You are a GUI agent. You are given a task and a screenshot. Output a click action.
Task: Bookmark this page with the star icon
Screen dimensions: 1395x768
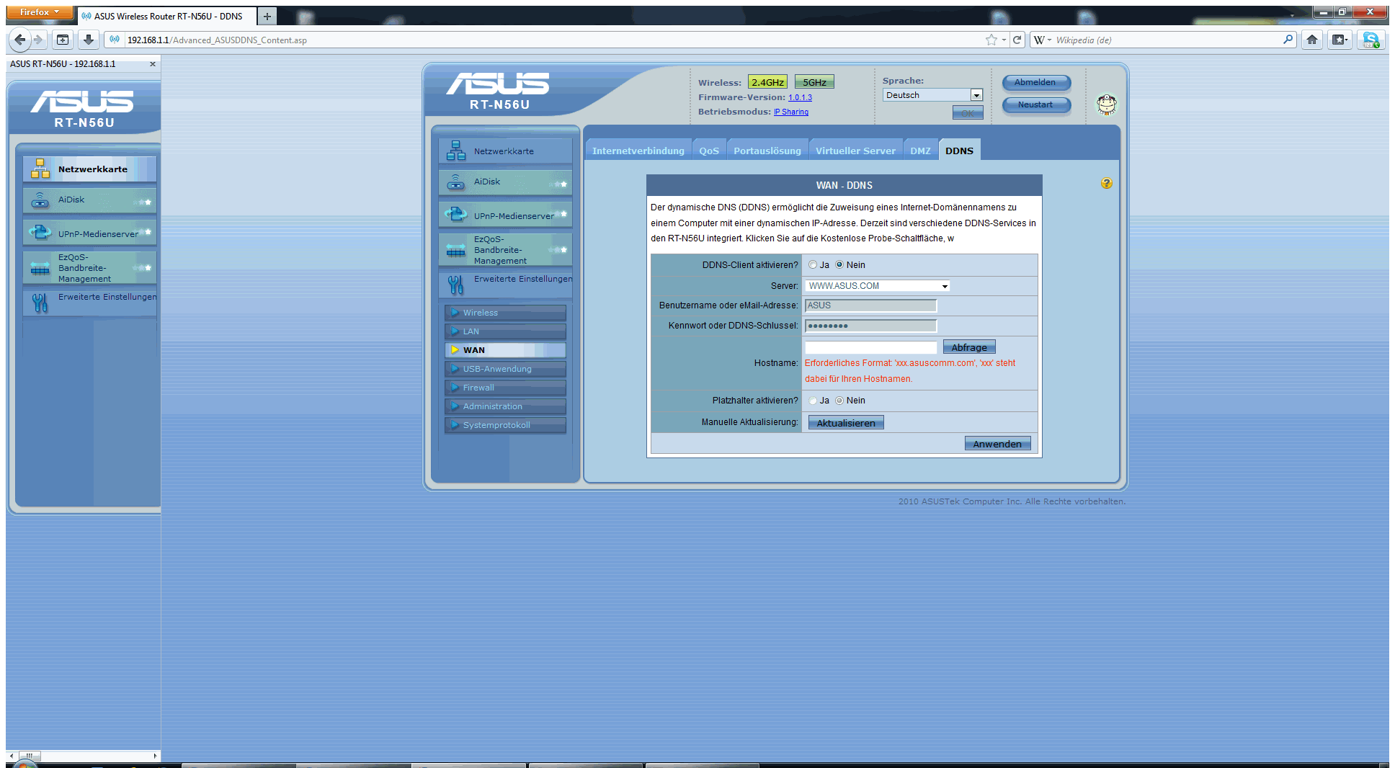pyautogui.click(x=991, y=40)
